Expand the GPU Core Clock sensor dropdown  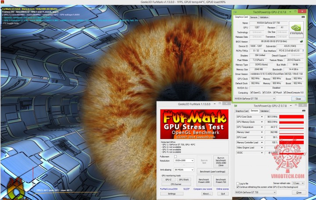(x=262, y=117)
